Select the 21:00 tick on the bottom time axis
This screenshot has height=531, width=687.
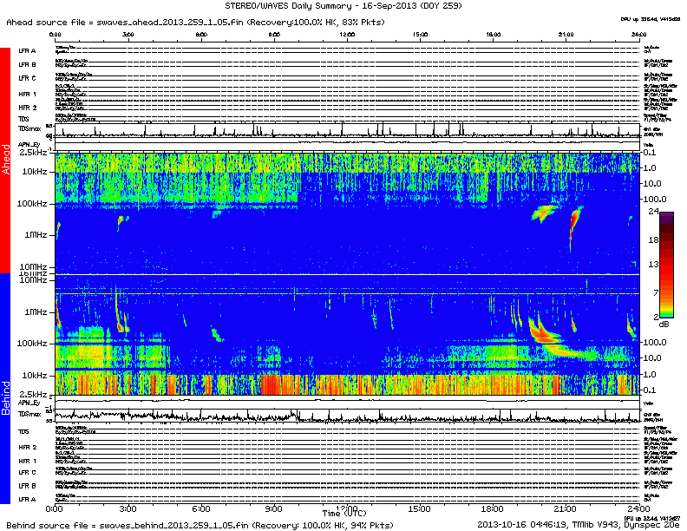tap(565, 508)
